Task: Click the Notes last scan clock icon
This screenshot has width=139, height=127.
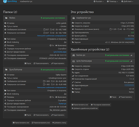Action: point(5,55)
